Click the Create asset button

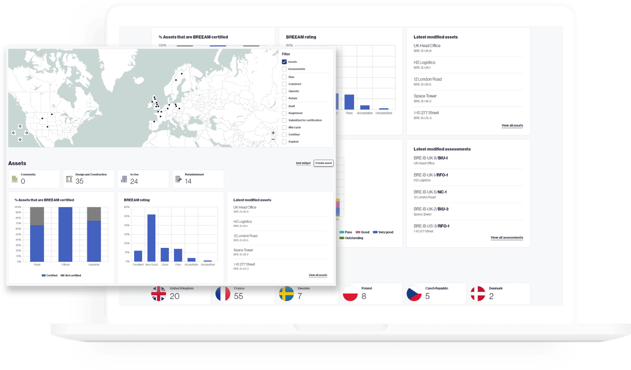324,163
